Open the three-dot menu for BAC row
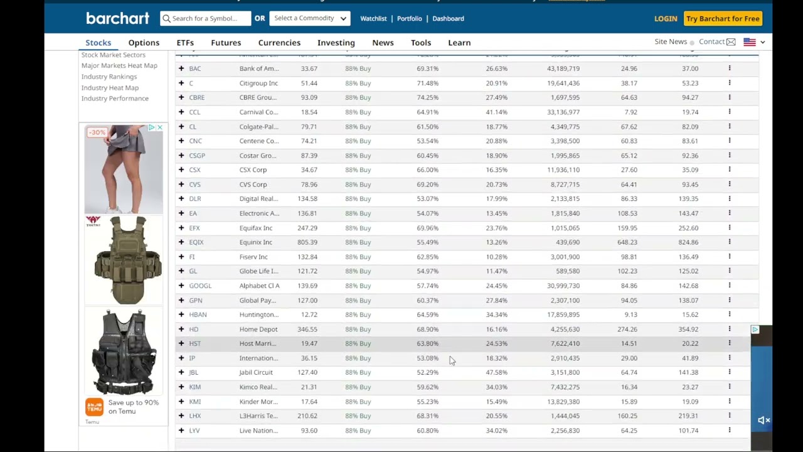The width and height of the screenshot is (803, 452). [730, 68]
